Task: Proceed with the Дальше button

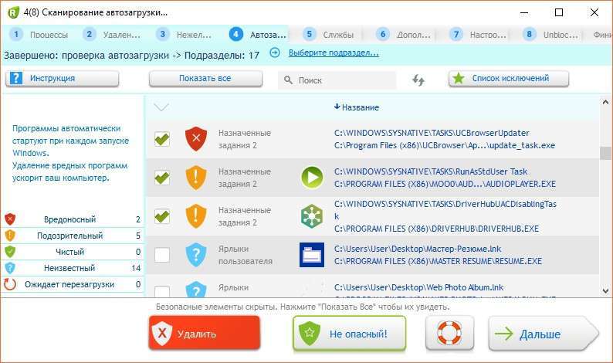Action: pos(544,334)
